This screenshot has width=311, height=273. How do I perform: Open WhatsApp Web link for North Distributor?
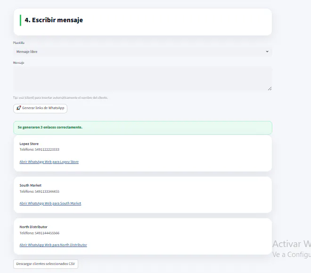pos(53,245)
